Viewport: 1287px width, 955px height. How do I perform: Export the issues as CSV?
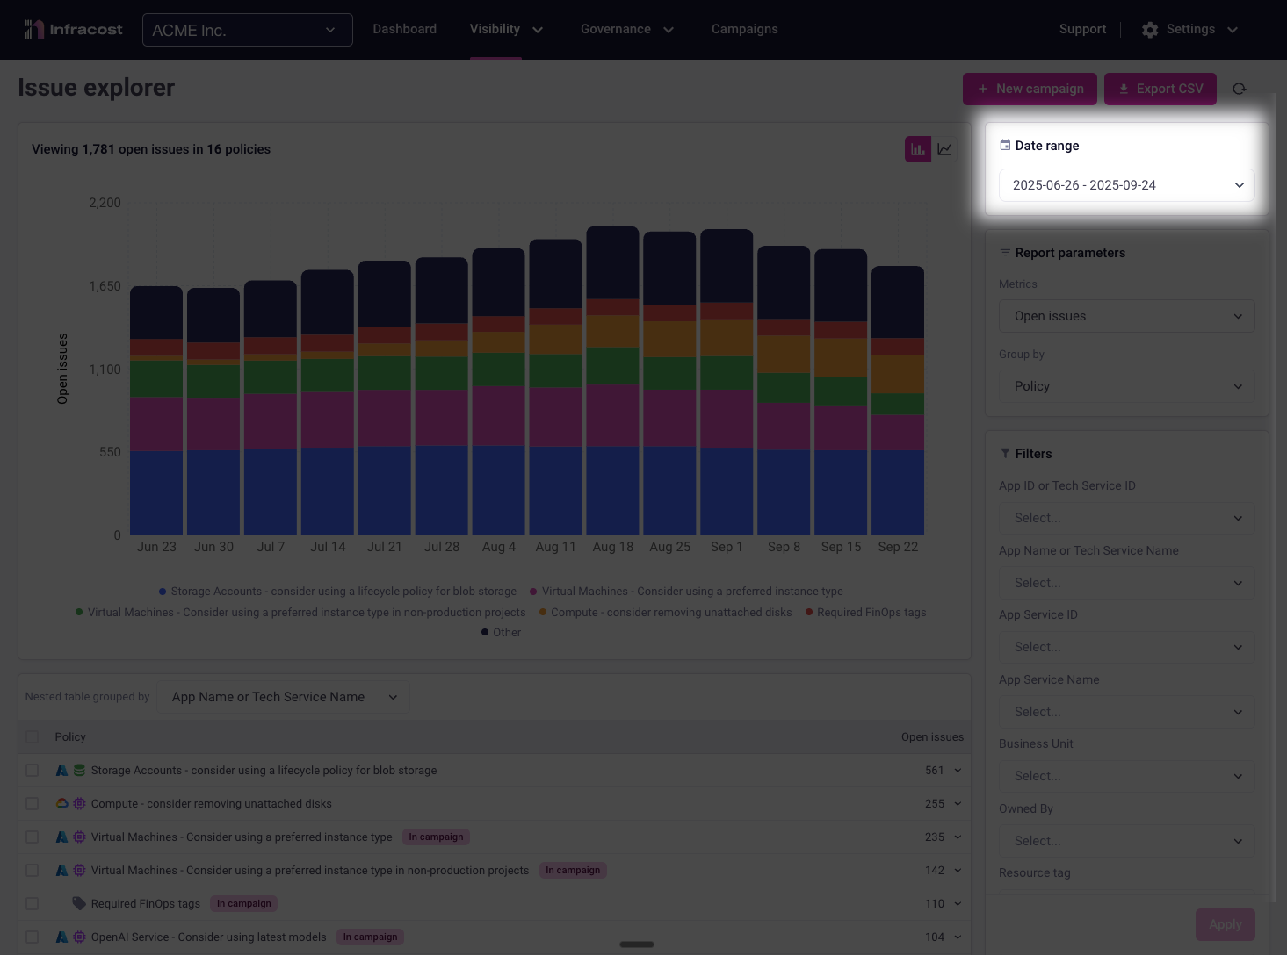point(1160,89)
